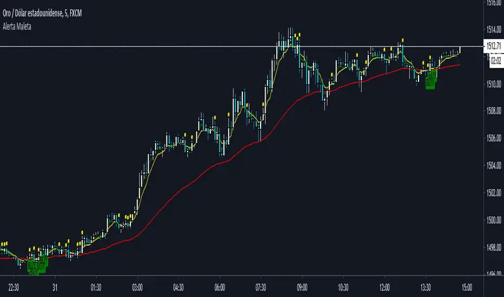Click the 12:00 time axis label
The image size is (504, 297).
click(384, 287)
